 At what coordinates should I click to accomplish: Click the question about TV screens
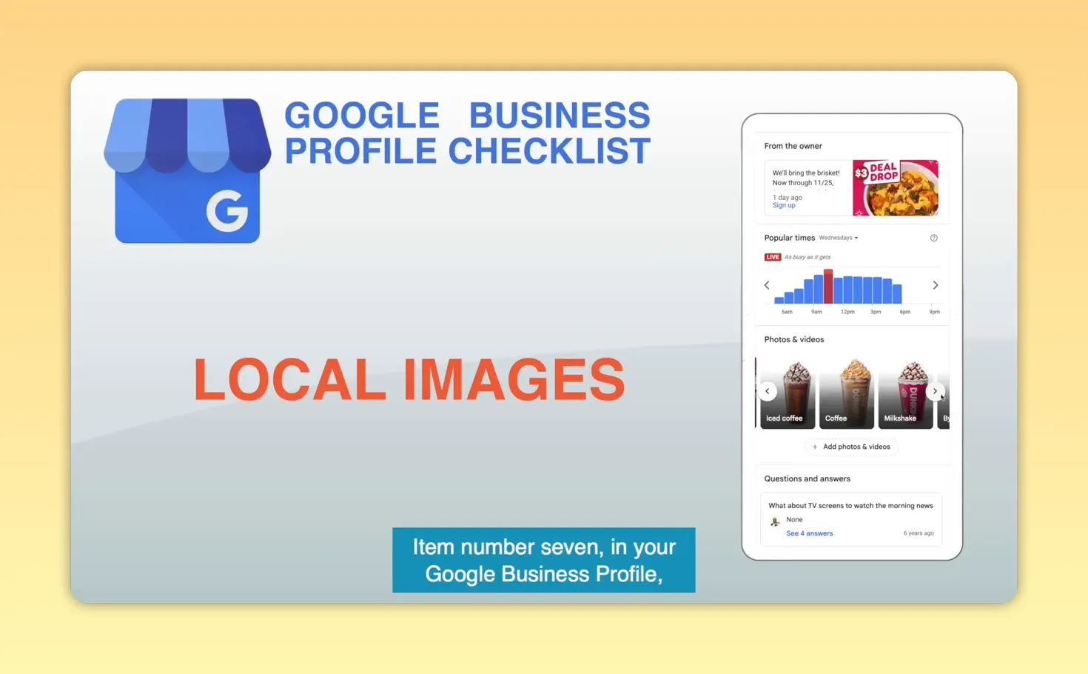tap(850, 506)
